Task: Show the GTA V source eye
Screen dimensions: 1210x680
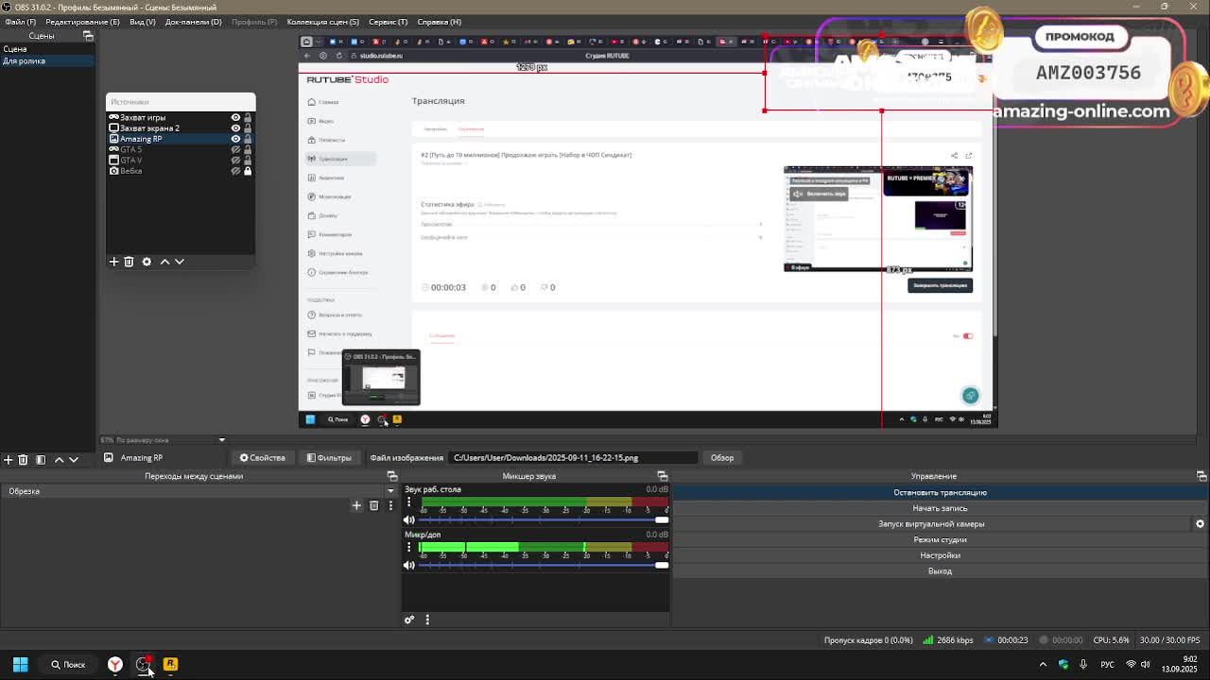Action: point(235,161)
